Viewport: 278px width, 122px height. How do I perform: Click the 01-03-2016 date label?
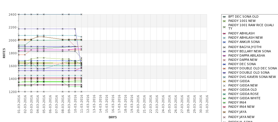19,104
